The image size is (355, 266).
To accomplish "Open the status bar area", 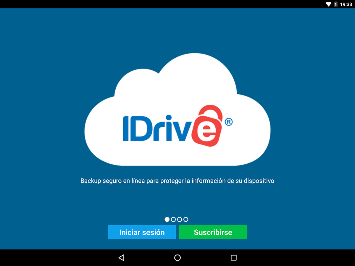I will 177,4.
